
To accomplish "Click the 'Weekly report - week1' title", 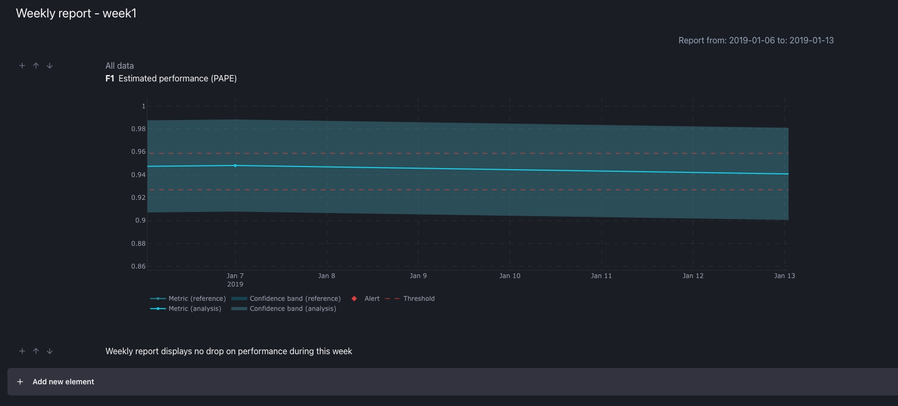I will tap(76, 13).
